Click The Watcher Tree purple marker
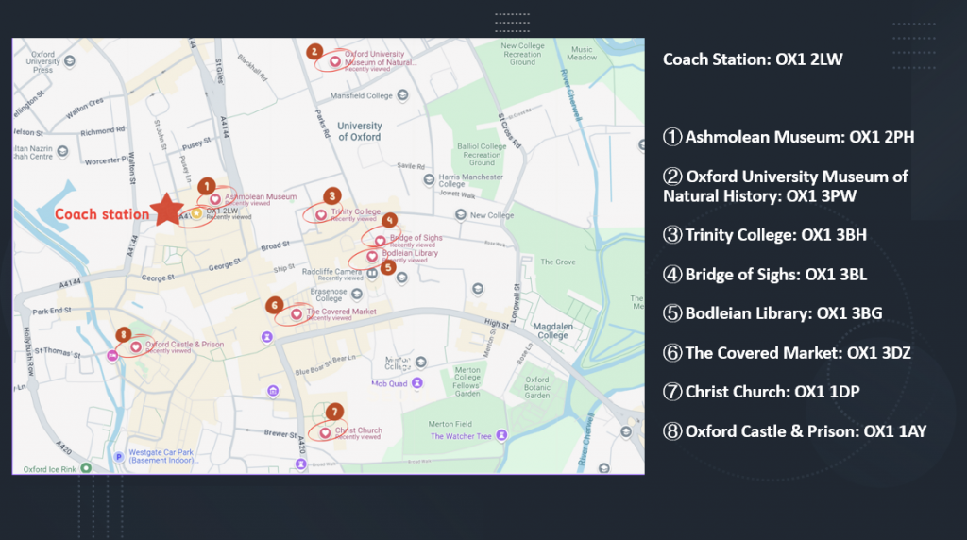Image resolution: width=967 pixels, height=540 pixels. pos(501,435)
